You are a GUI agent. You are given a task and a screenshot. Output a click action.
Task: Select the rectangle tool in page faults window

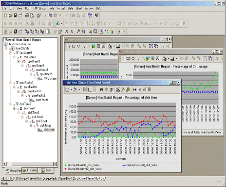(x=74, y=46)
